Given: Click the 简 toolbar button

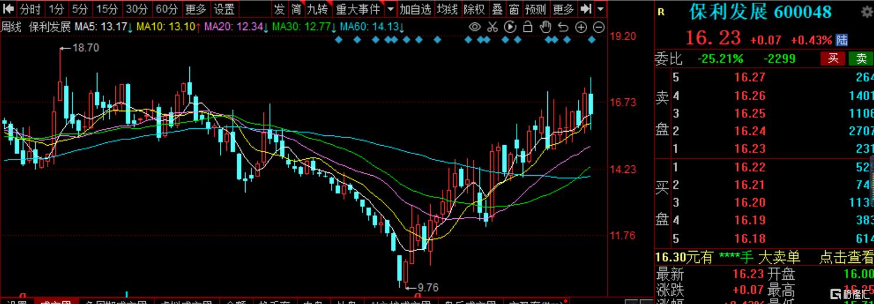Looking at the screenshot, I should [x=297, y=9].
